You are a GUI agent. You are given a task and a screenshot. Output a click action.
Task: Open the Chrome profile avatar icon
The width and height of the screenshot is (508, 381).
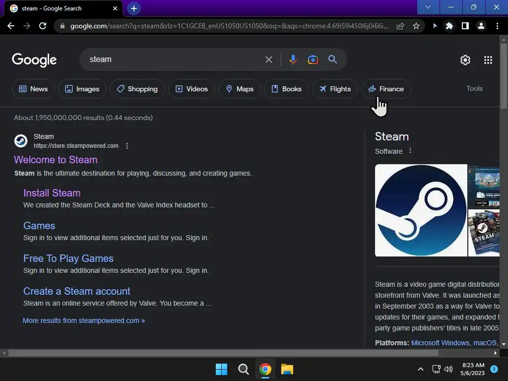pyautogui.click(x=481, y=26)
